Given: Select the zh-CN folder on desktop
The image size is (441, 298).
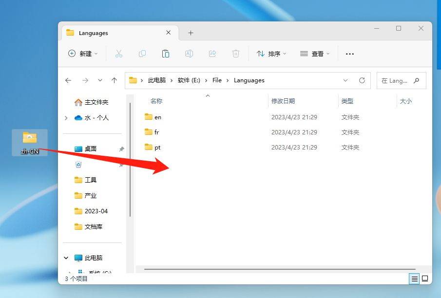Looking at the screenshot, I should (x=30, y=143).
